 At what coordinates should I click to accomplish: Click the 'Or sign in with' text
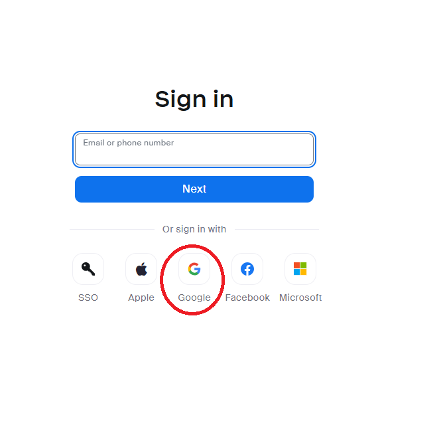coord(194,229)
